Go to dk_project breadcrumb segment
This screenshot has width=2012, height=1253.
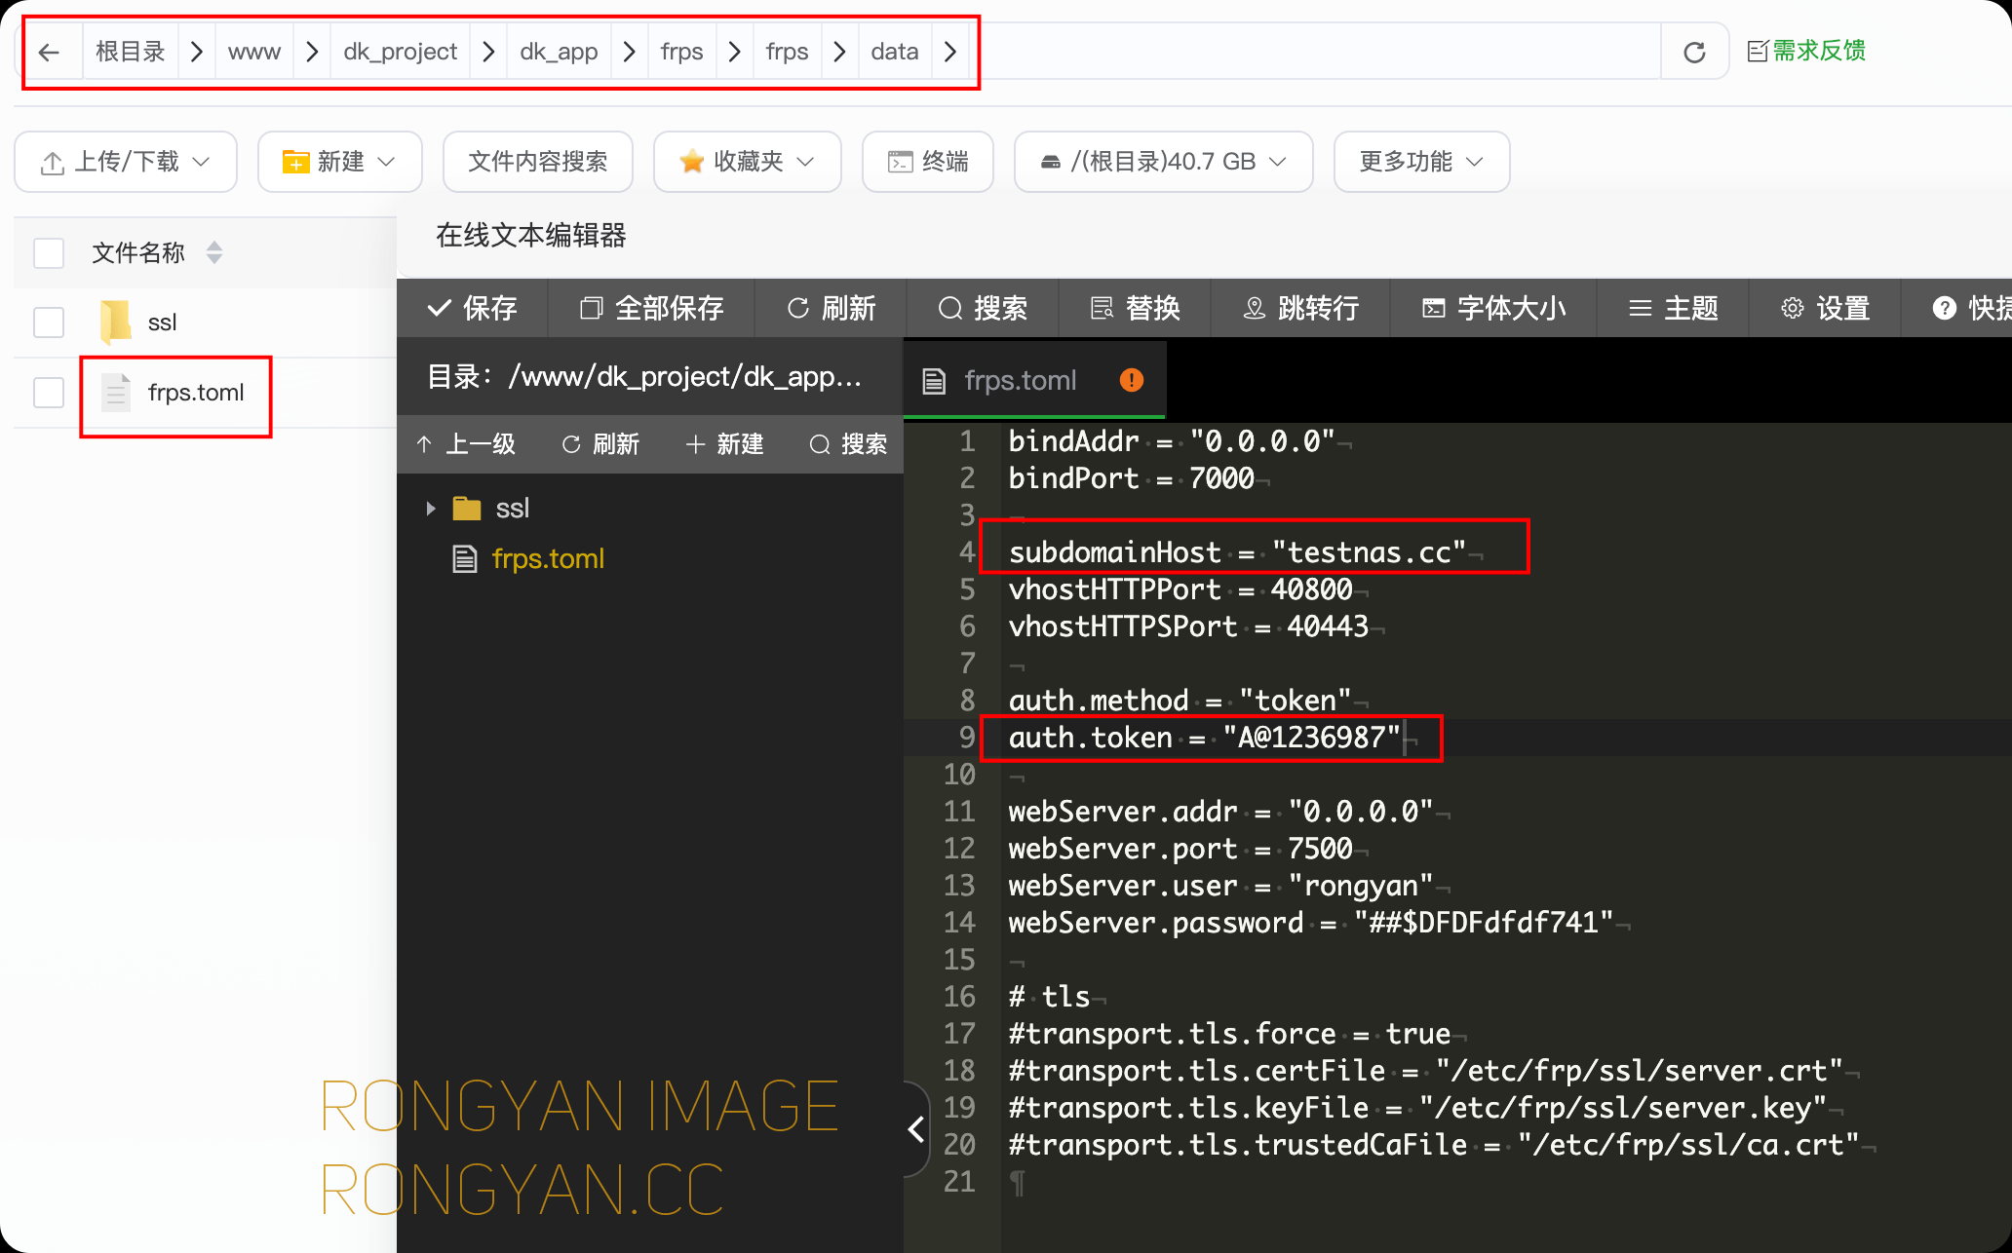[401, 52]
